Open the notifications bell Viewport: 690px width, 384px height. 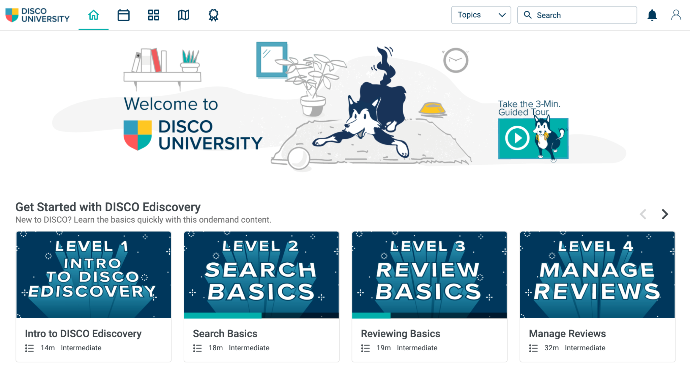point(652,15)
